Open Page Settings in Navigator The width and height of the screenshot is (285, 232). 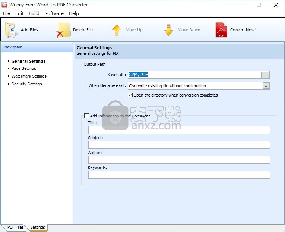[24, 68]
